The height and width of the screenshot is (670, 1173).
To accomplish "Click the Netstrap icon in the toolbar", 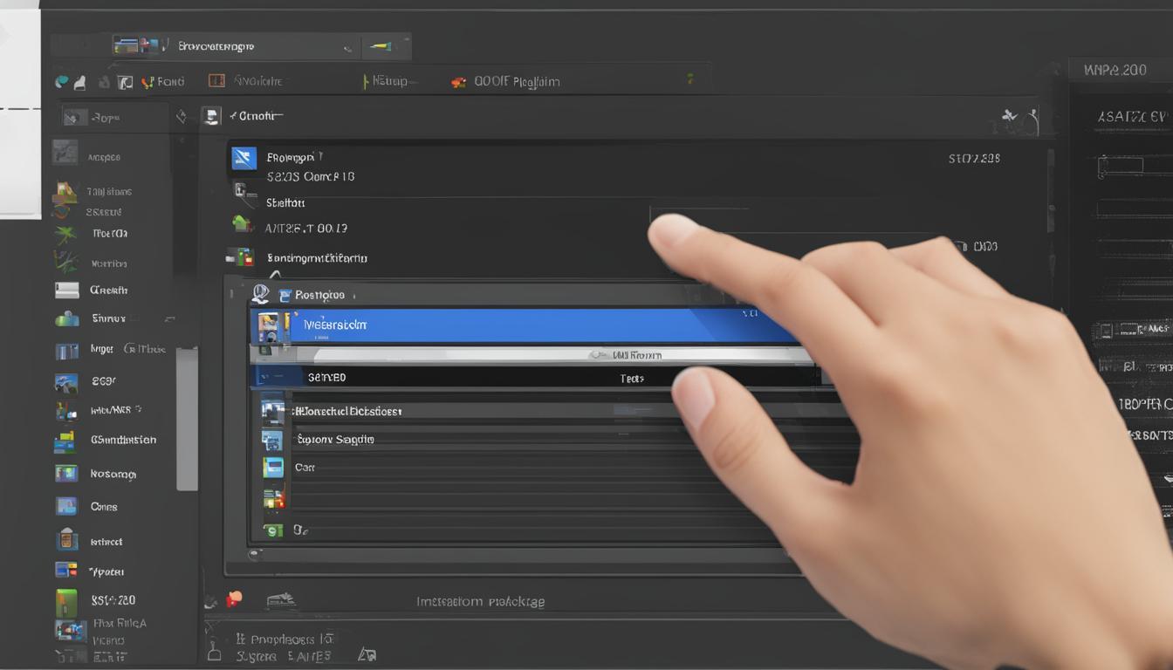I will coord(367,80).
